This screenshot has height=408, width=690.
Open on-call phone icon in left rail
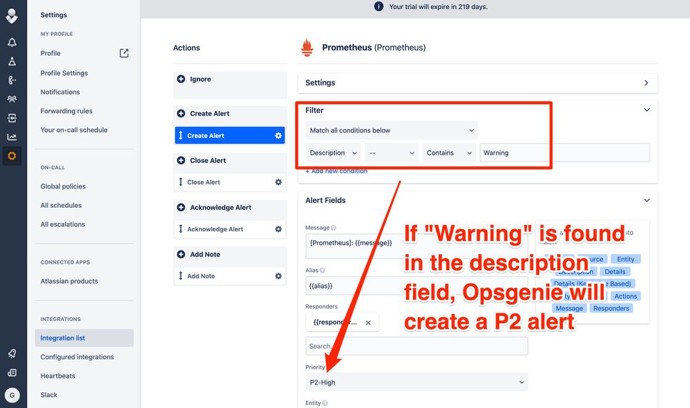tap(12, 80)
